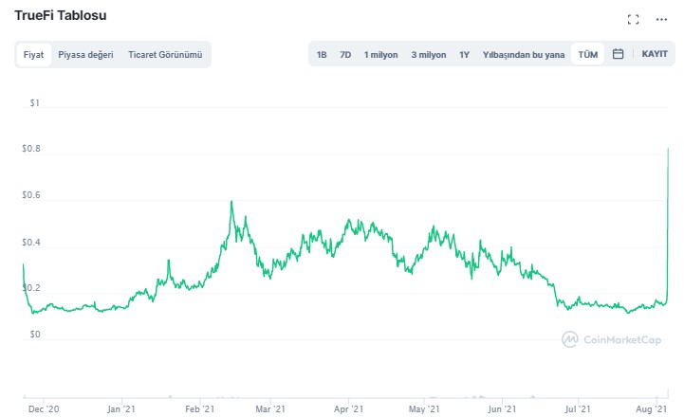This screenshot has width=684, height=417.
Task: Open fullscreen chart view icon
Action: tap(634, 20)
